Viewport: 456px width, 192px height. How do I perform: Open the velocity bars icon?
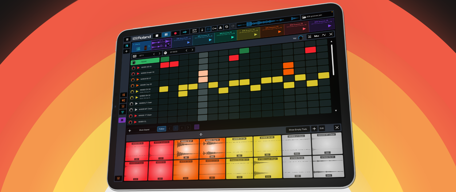point(317,36)
